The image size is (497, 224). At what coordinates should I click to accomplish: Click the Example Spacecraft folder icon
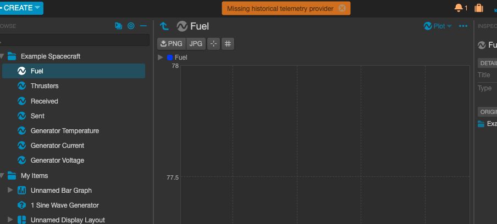[x=12, y=56]
